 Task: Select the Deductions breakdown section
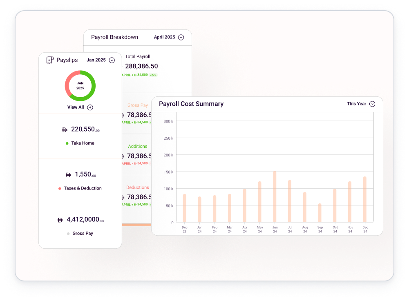[x=138, y=187]
